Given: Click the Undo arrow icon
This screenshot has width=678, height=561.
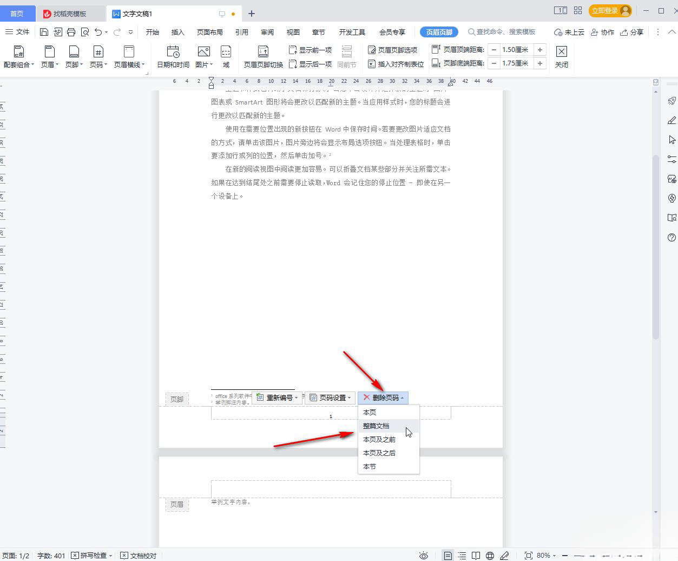Looking at the screenshot, I should click(x=98, y=32).
